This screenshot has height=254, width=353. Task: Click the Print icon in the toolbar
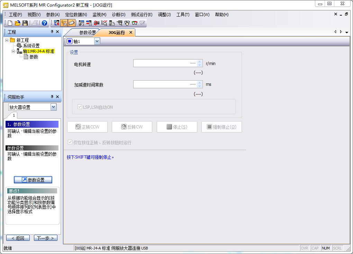[35, 23]
